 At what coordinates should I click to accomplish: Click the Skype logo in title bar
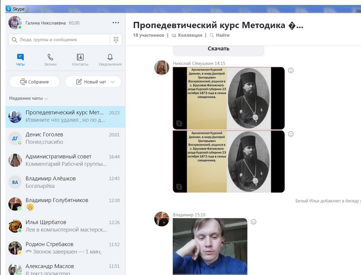(8, 9)
